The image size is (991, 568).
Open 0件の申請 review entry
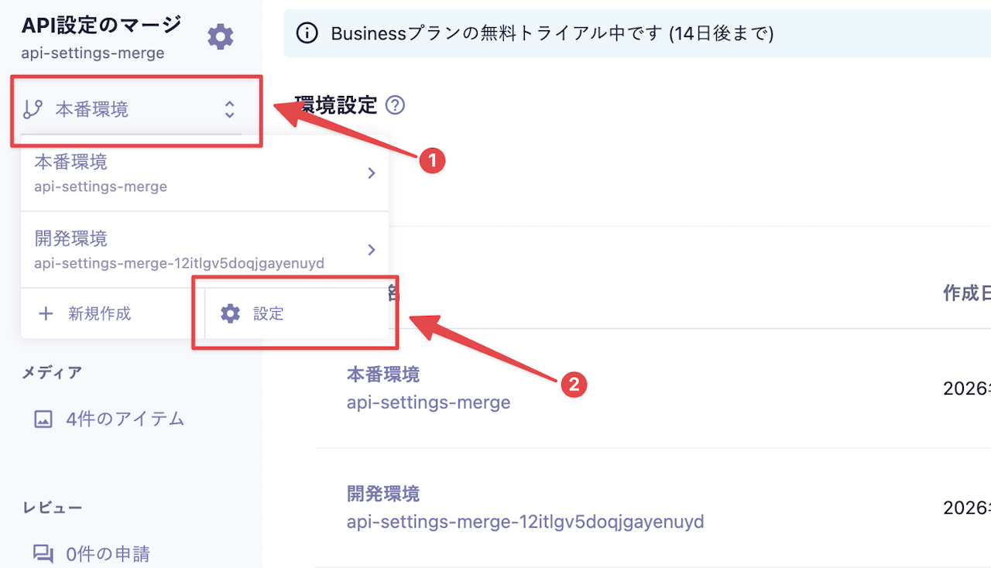(x=91, y=554)
